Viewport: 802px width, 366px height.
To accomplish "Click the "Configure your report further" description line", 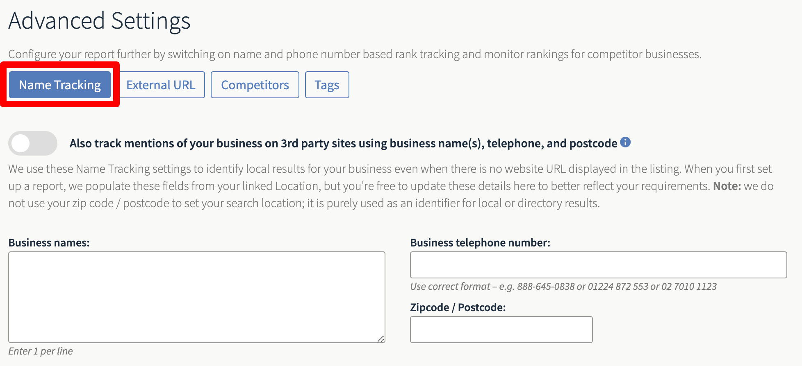I will click(x=355, y=54).
